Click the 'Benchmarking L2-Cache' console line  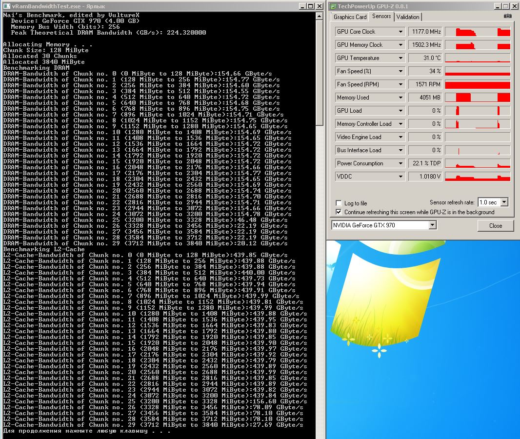[44, 249]
